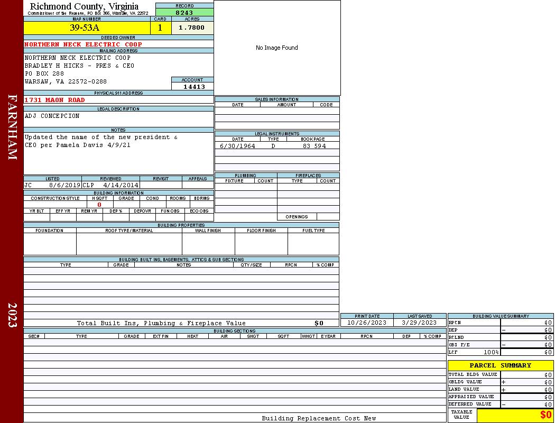Click the card number 1 box
Screen dimensions: 555x423
pos(160,28)
